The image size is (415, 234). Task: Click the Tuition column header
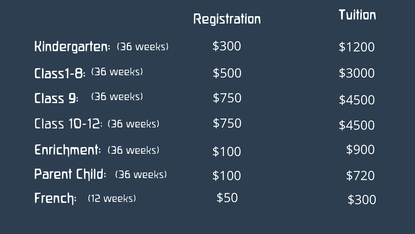(357, 15)
